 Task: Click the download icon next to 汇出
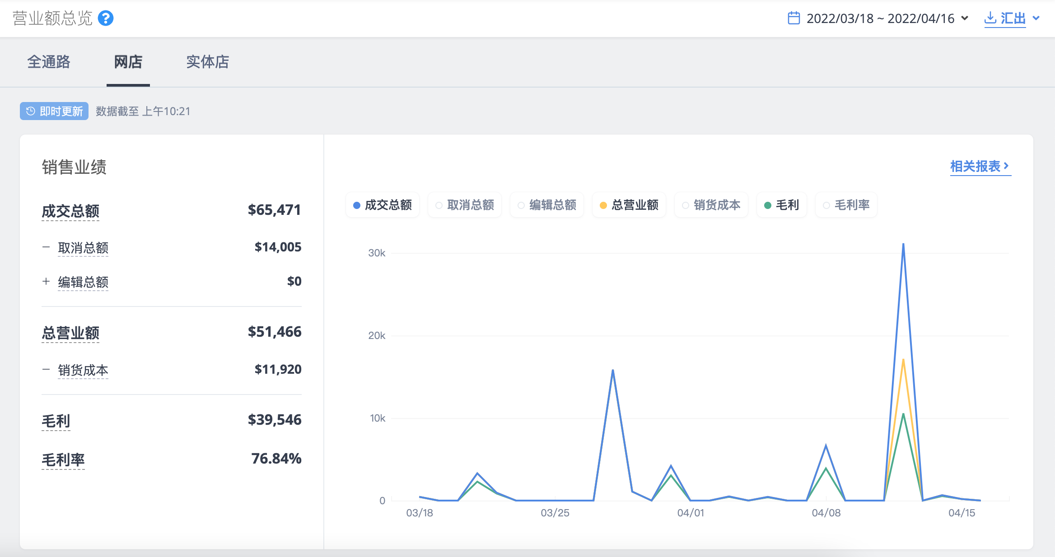click(x=990, y=18)
